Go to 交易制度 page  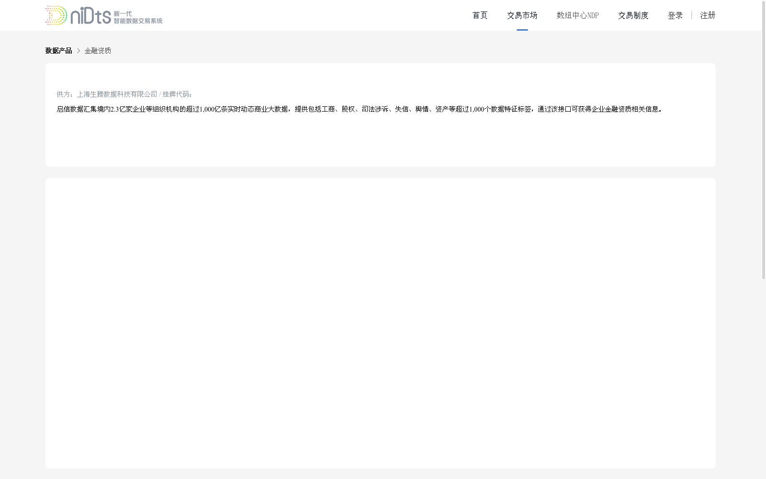[x=633, y=15]
